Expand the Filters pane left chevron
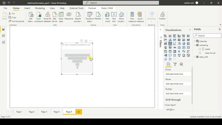 pos(160,30)
